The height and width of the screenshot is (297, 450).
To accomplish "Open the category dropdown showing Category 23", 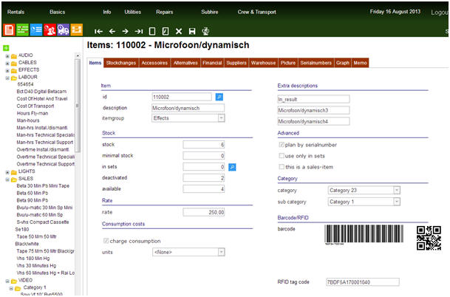I will 364,191.
